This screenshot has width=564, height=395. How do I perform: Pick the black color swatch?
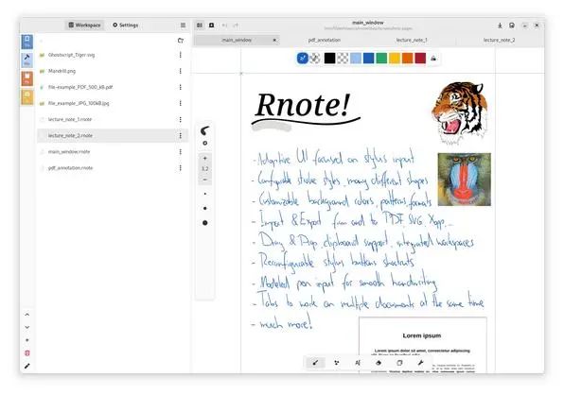[329, 59]
